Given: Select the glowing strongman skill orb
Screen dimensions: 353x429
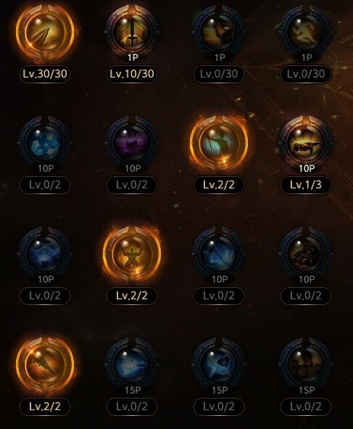Looking at the screenshot, I should (x=132, y=254).
